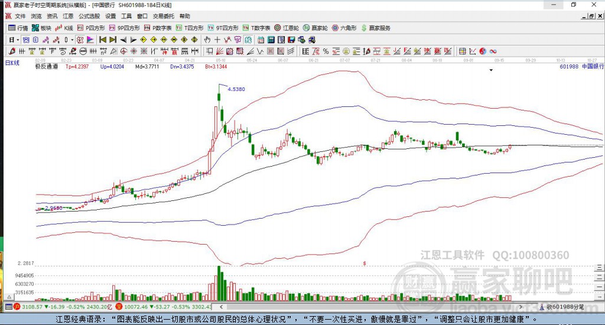Click the first yellow diamond arrow icon
Image resolution: width=605 pixels, height=325 pixels.
144,40
